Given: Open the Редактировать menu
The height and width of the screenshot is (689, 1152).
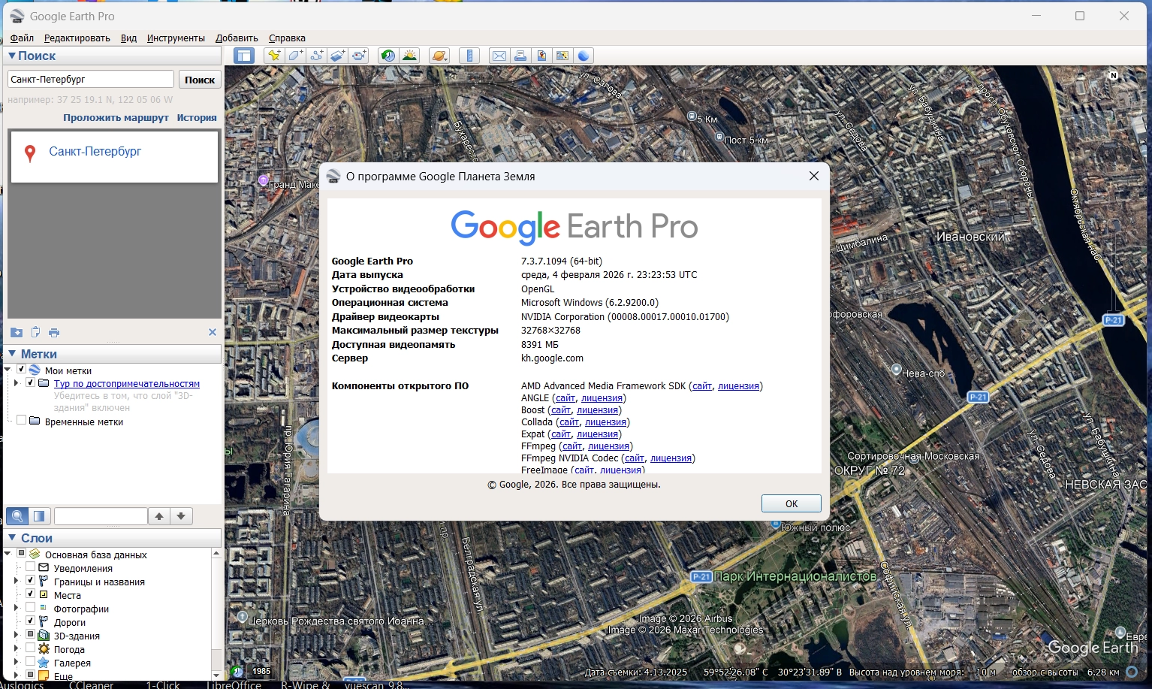Looking at the screenshot, I should tap(77, 38).
